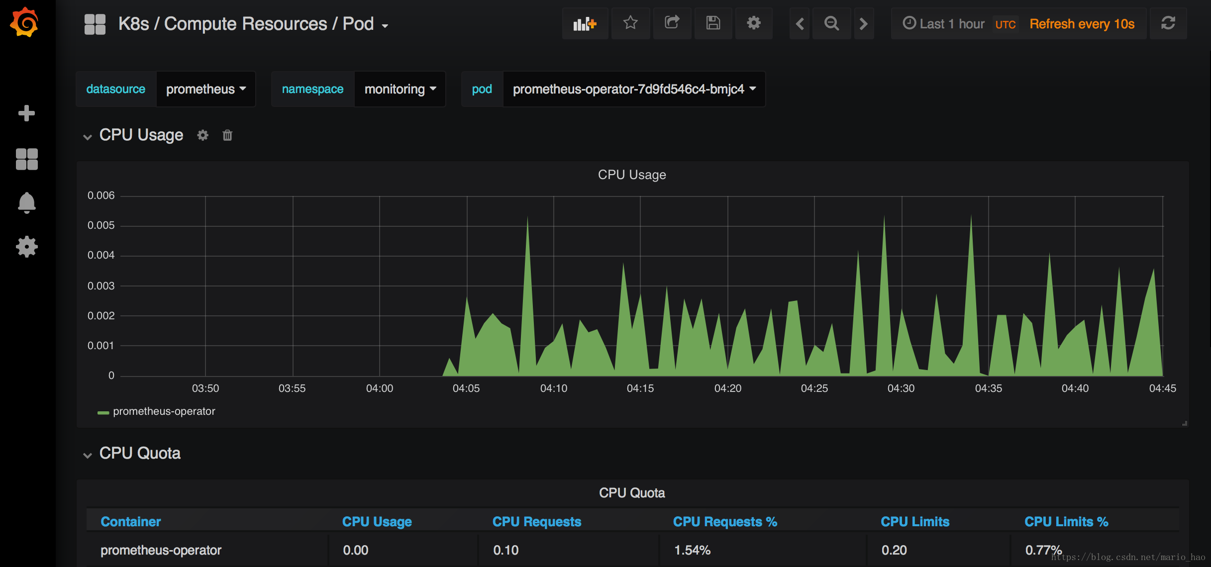Open the Grafana home logo
The image size is (1211, 567).
24,22
